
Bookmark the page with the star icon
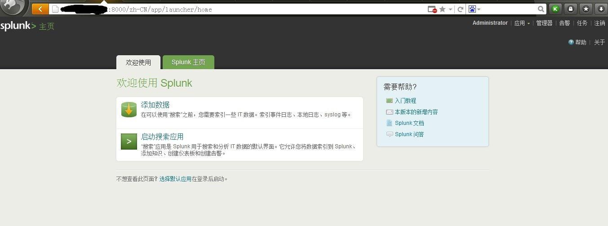(443, 9)
